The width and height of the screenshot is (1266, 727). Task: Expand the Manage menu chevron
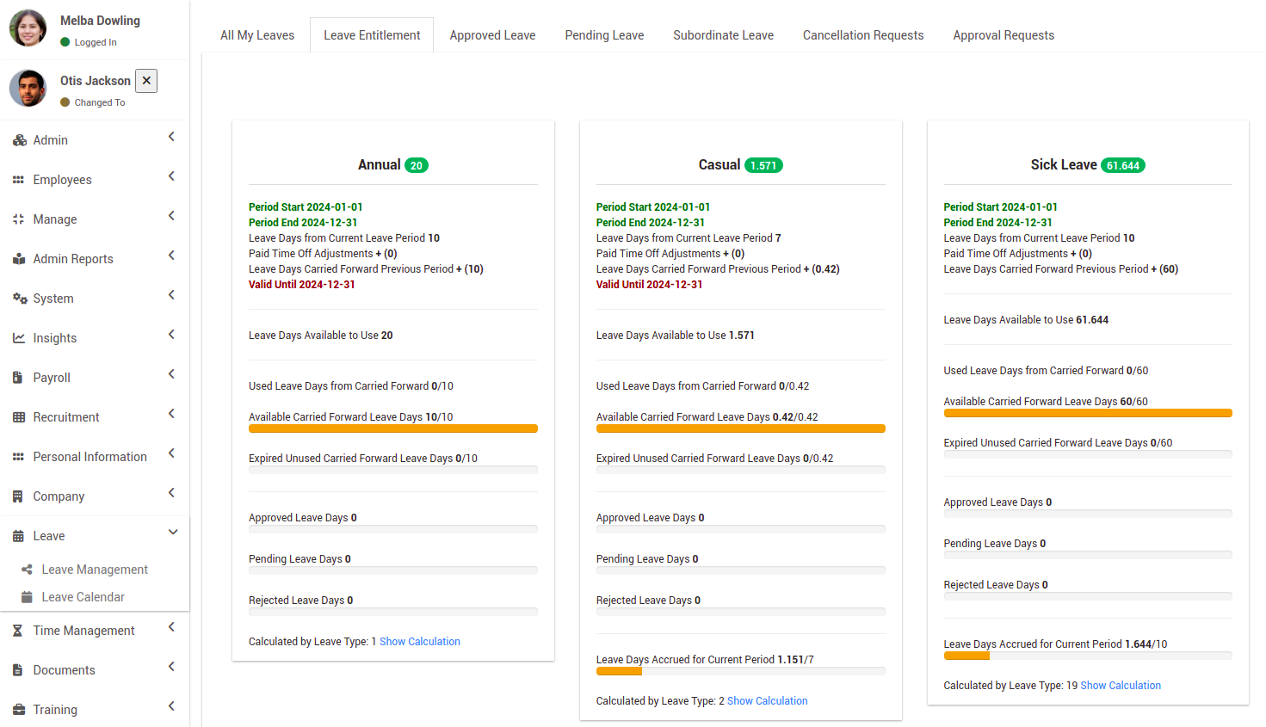click(171, 216)
